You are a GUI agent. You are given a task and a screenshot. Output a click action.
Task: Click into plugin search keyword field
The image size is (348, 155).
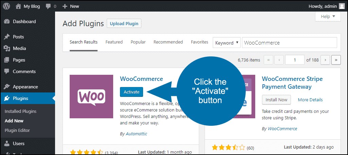tap(290, 42)
